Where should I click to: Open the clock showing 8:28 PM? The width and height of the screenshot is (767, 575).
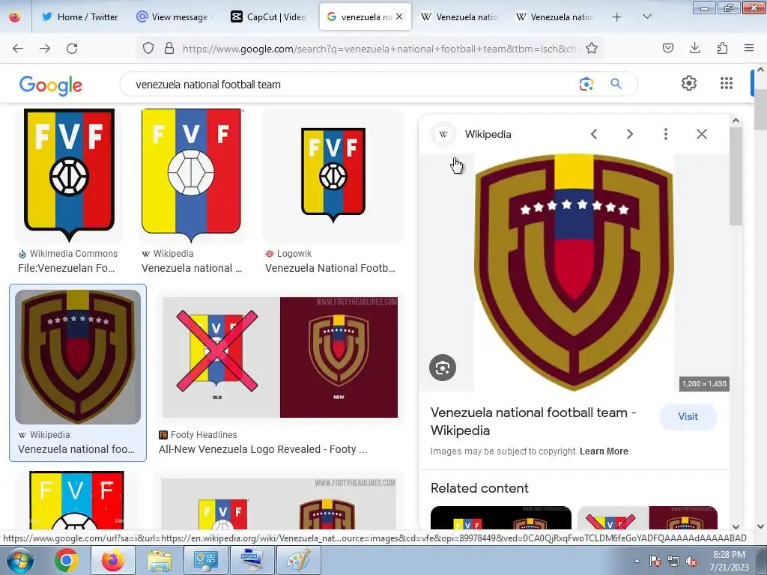730,560
